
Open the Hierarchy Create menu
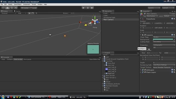(x=106, y=13)
